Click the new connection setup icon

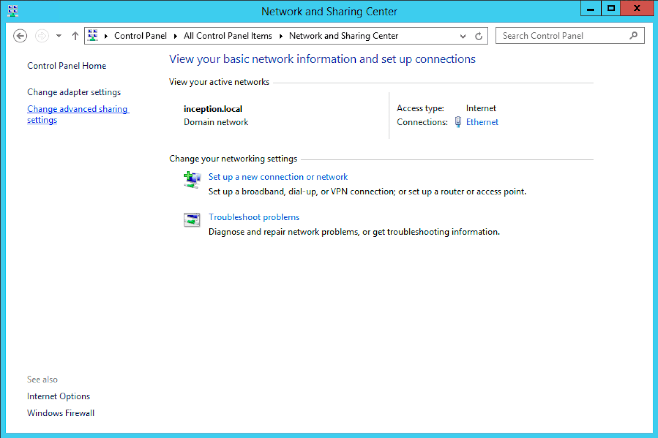pos(192,180)
